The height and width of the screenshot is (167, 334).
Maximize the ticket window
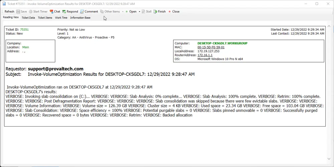(317, 4)
